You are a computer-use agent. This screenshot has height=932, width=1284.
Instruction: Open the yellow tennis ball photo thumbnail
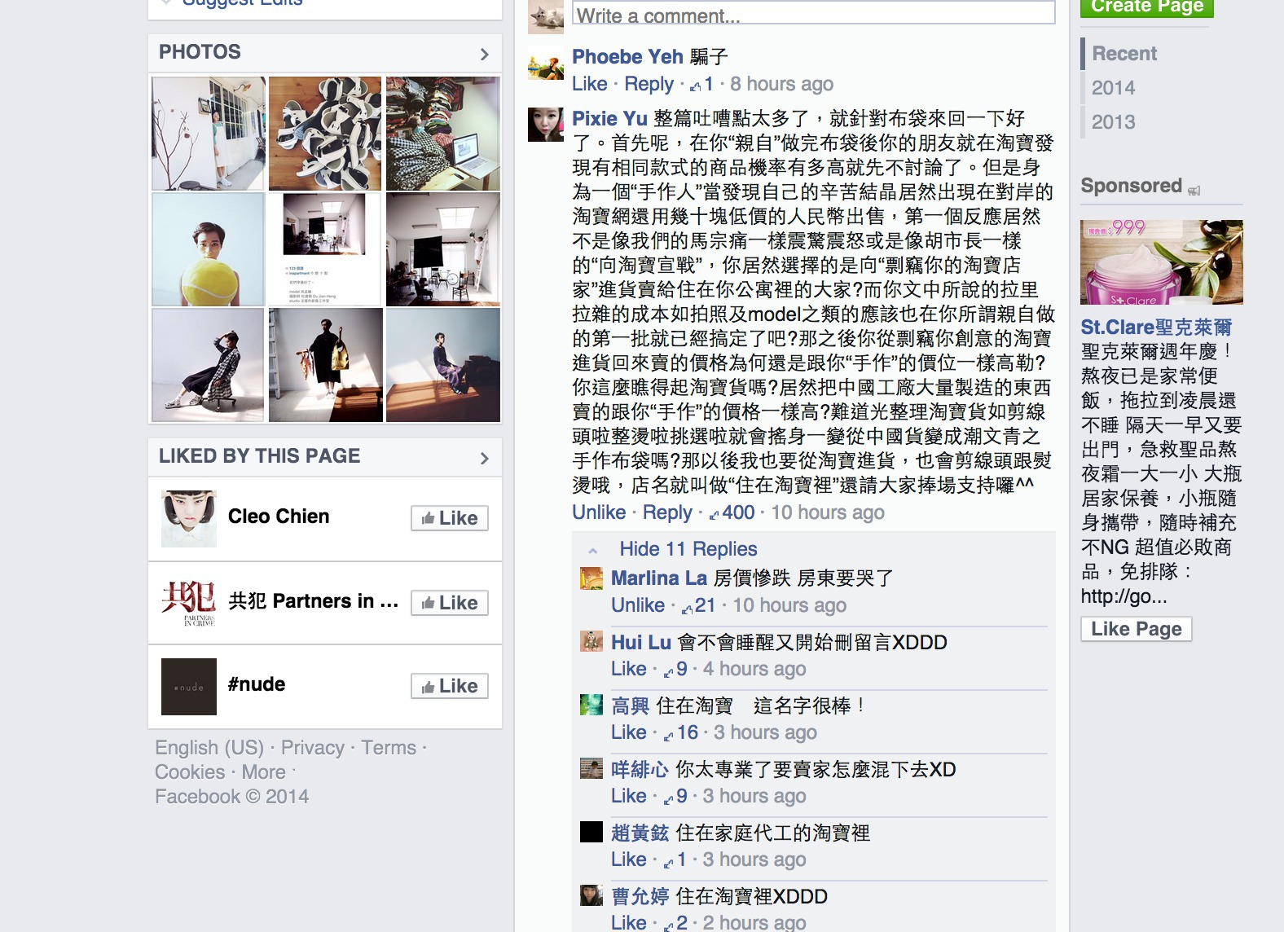pos(209,249)
